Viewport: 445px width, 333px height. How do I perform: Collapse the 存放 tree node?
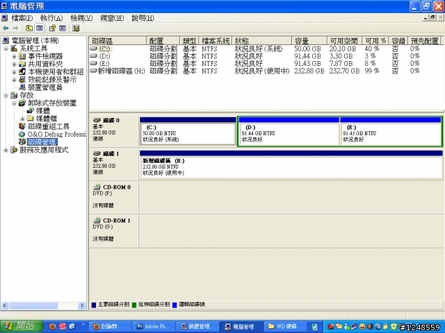tap(6, 96)
